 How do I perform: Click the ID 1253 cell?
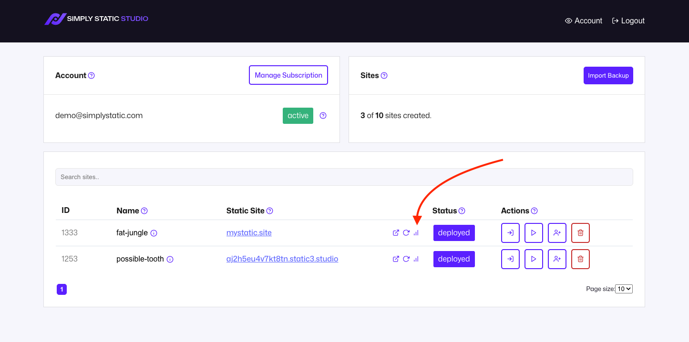click(70, 259)
